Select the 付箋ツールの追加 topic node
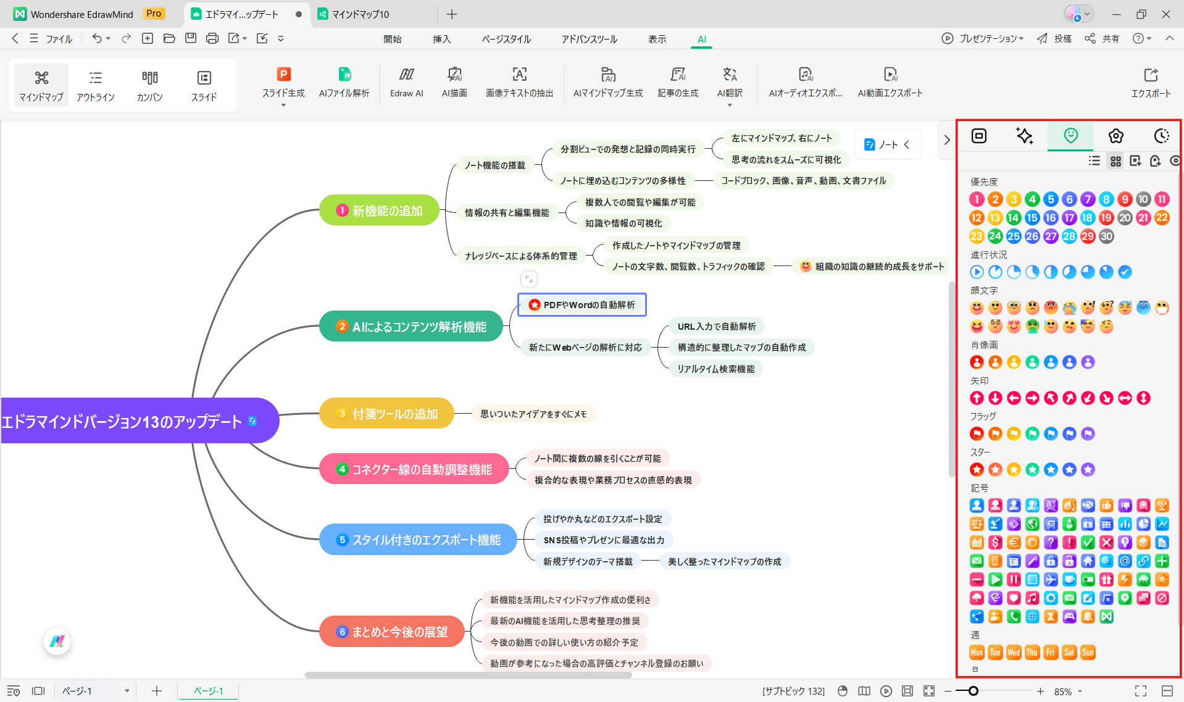Viewport: 1184px width, 702px height. point(386,414)
